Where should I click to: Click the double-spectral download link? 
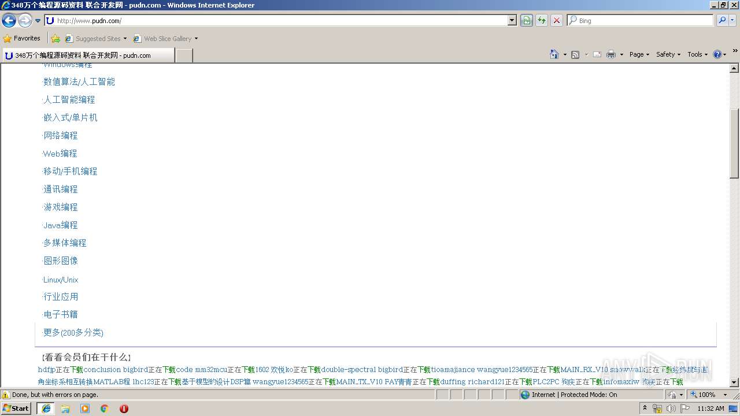pos(348,370)
